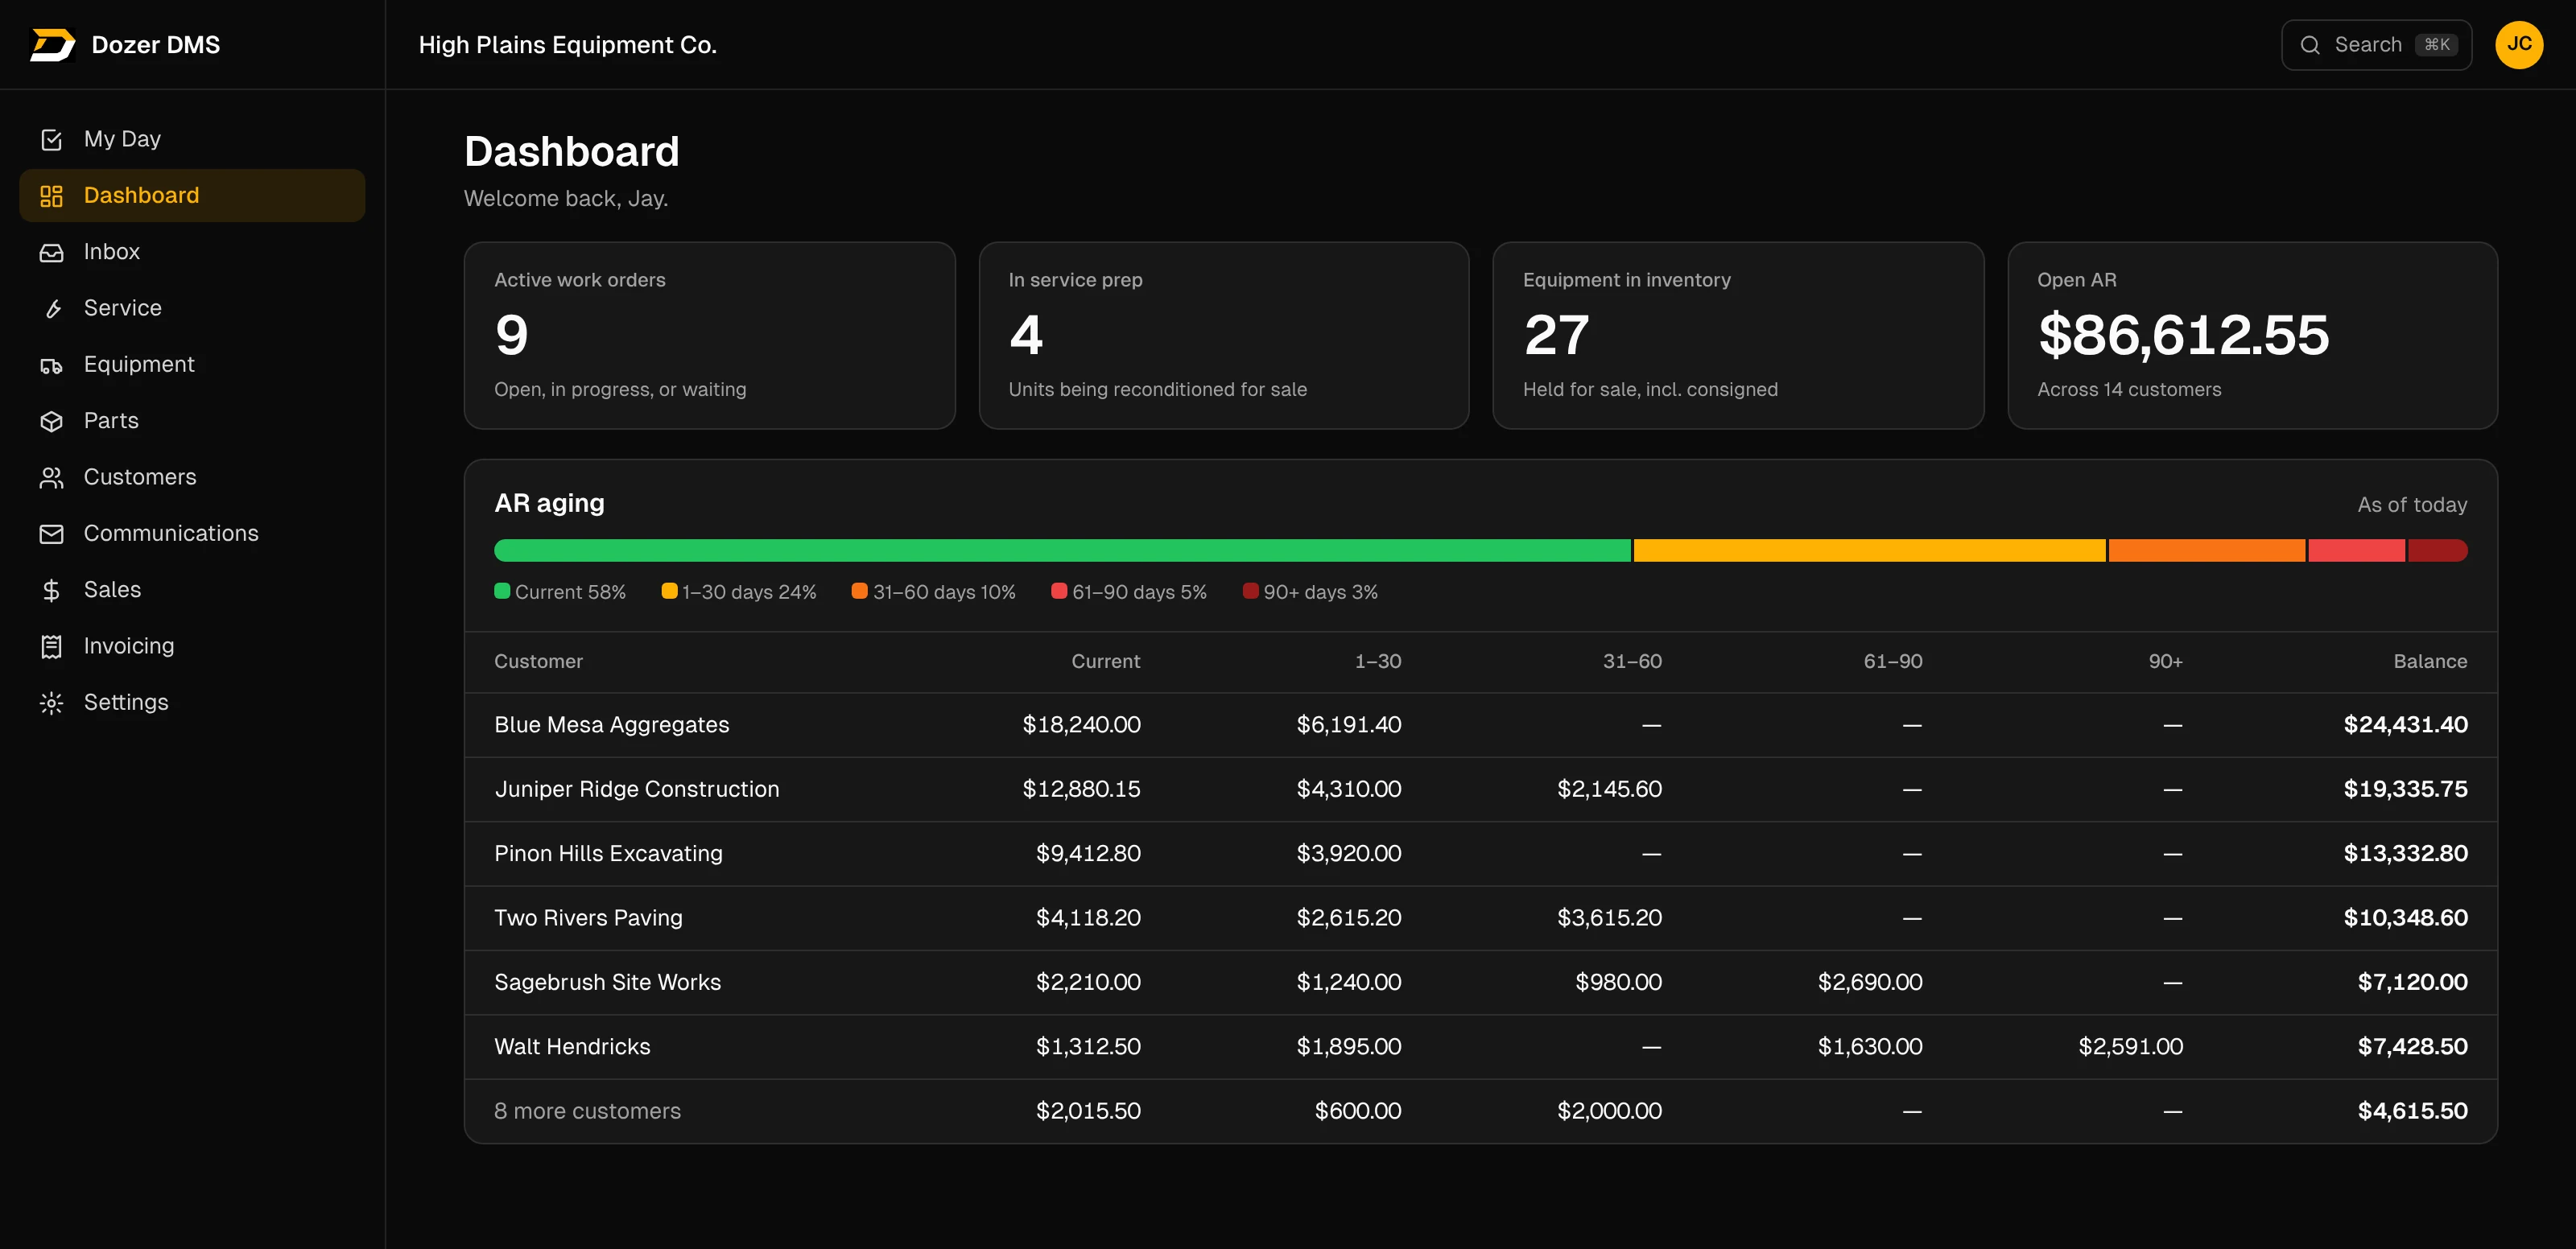Open the Open AR card

tap(2252, 335)
